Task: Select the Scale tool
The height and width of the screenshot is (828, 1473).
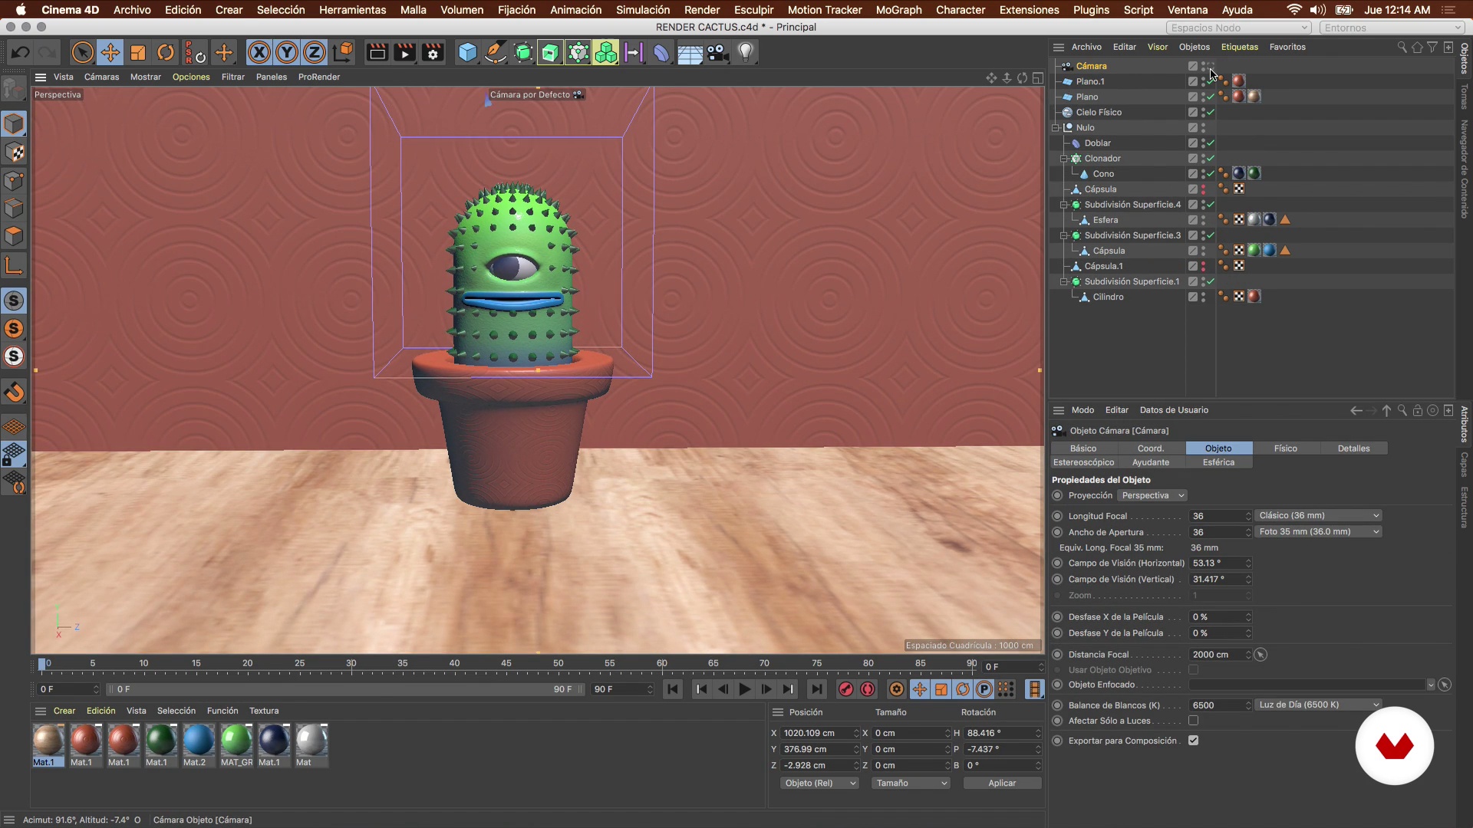Action: coord(138,53)
